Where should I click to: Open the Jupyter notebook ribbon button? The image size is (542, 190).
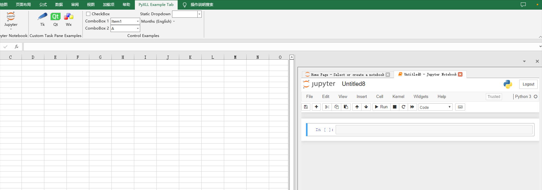[x=11, y=21]
